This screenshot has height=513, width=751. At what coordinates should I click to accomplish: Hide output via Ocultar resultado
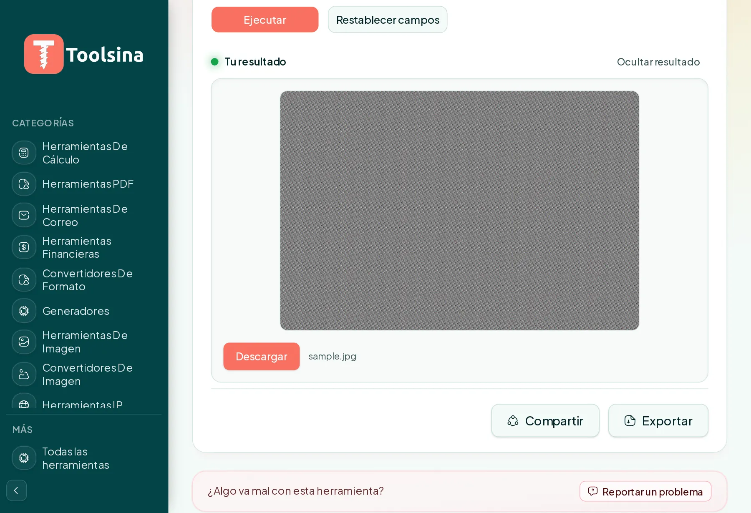coord(658,62)
